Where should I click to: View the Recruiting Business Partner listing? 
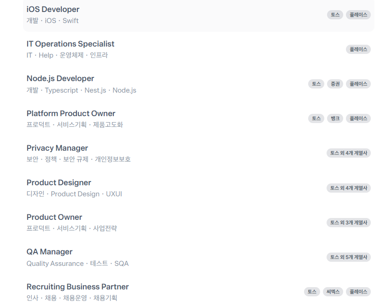click(x=199, y=292)
